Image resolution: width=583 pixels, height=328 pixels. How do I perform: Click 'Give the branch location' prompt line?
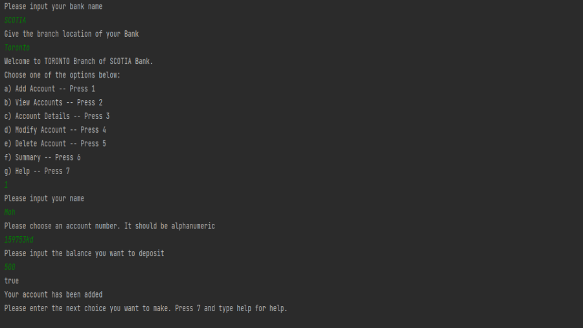[x=71, y=34]
